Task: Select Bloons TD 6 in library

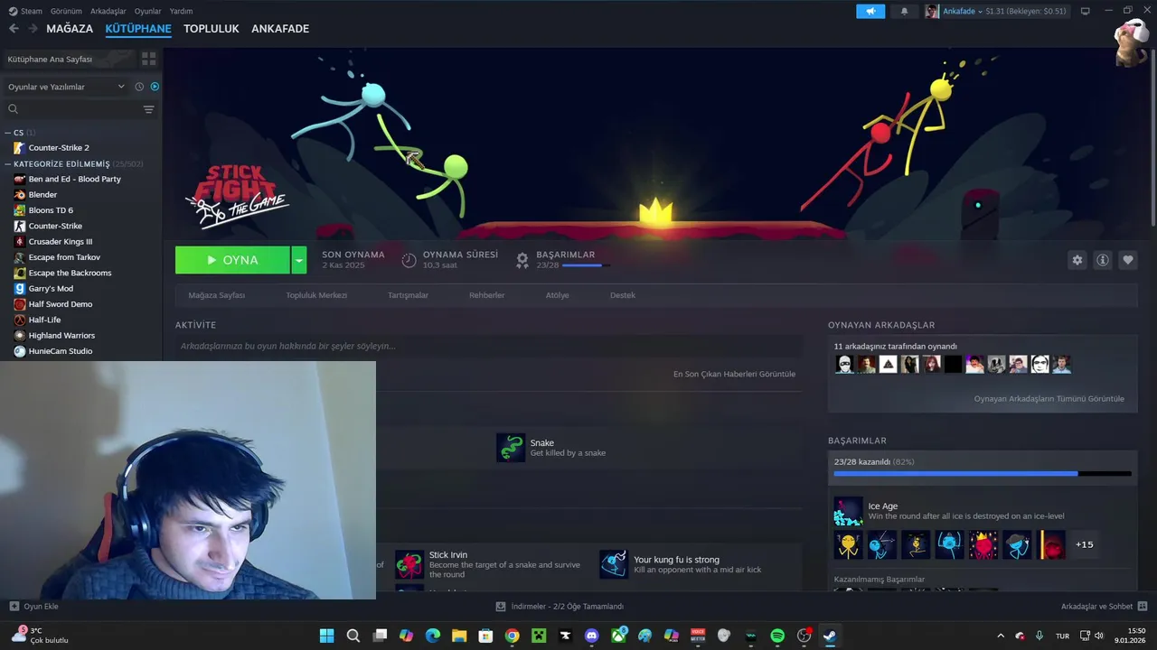Action: (x=51, y=210)
